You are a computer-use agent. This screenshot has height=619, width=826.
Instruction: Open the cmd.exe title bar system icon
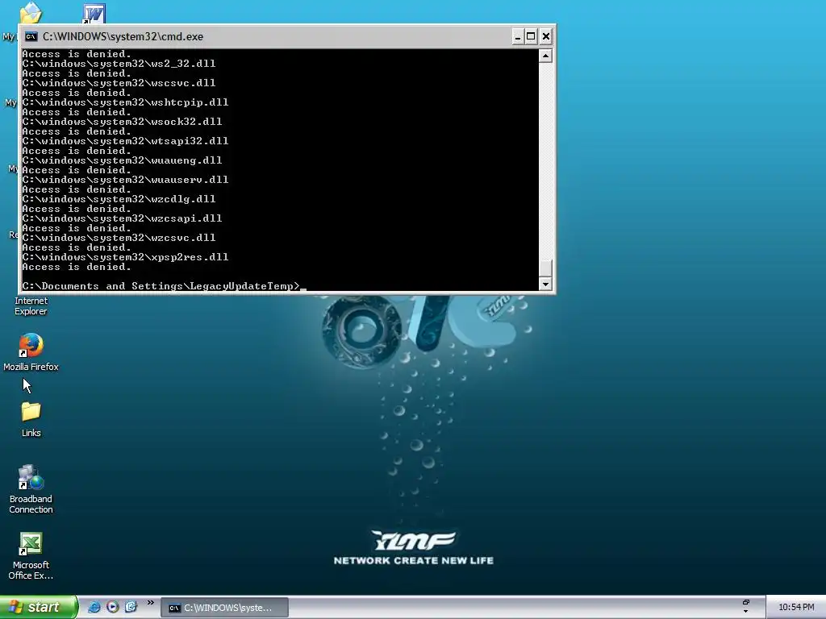(31, 36)
